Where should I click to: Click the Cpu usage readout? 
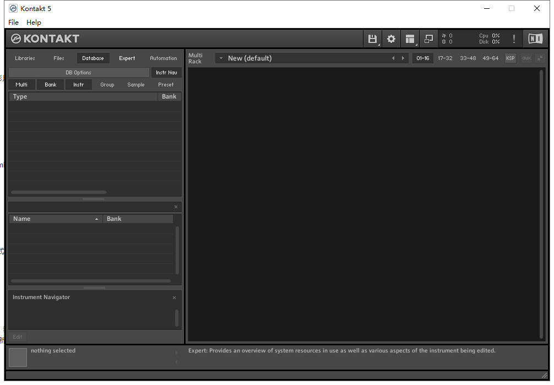click(x=490, y=36)
